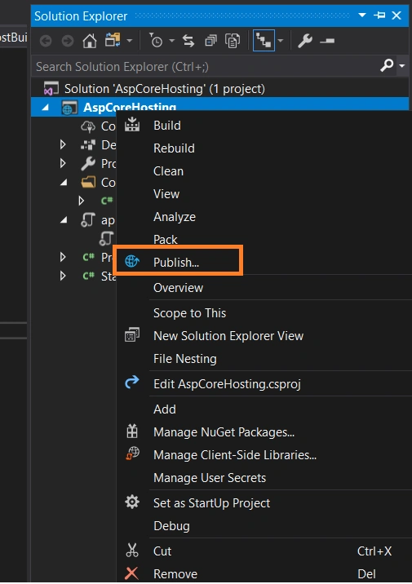This screenshot has width=412, height=584.
Task: Switch between solutions and folders views
Action: 113,40
